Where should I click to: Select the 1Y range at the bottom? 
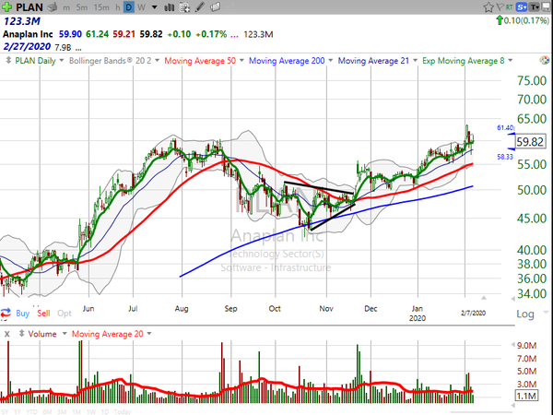tap(18, 412)
